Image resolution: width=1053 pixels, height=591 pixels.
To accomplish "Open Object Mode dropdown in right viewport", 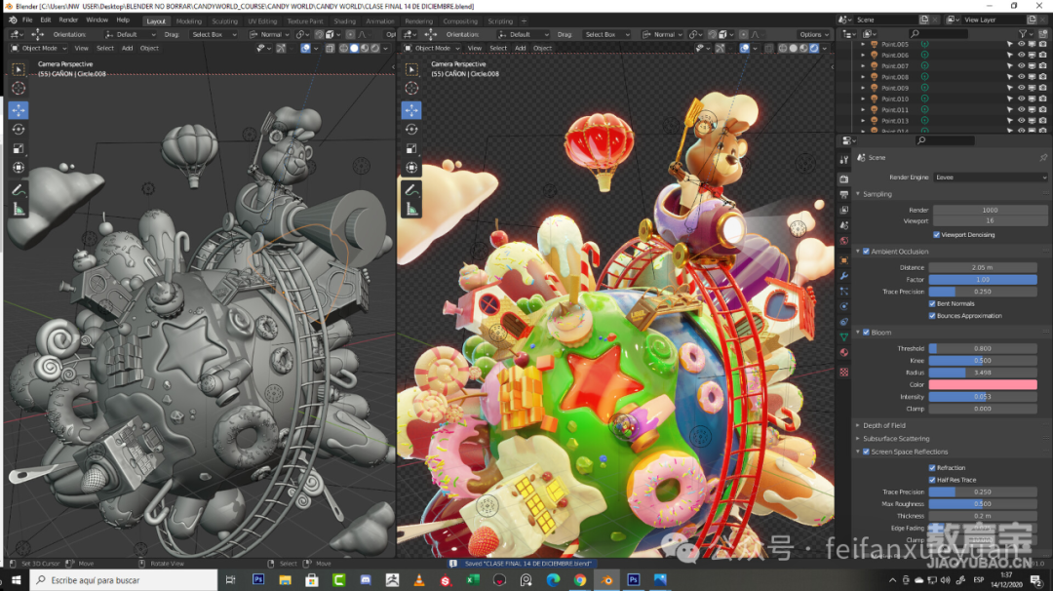I will (x=432, y=49).
